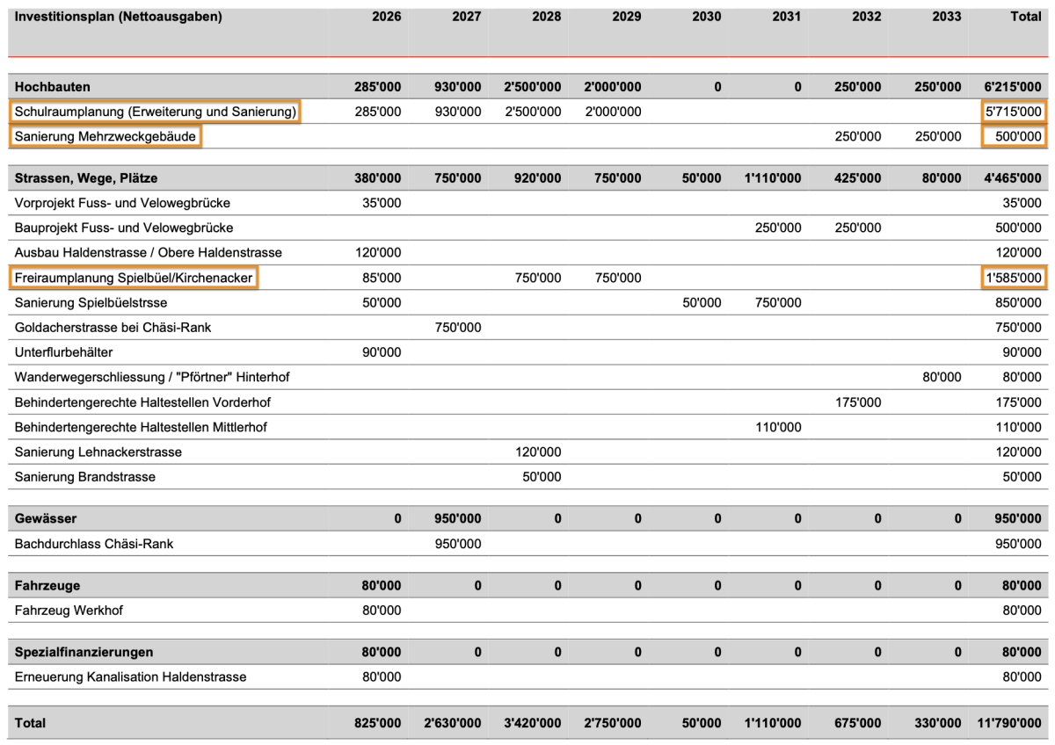
Task: Click the 2028 column header
Action: coord(546,17)
